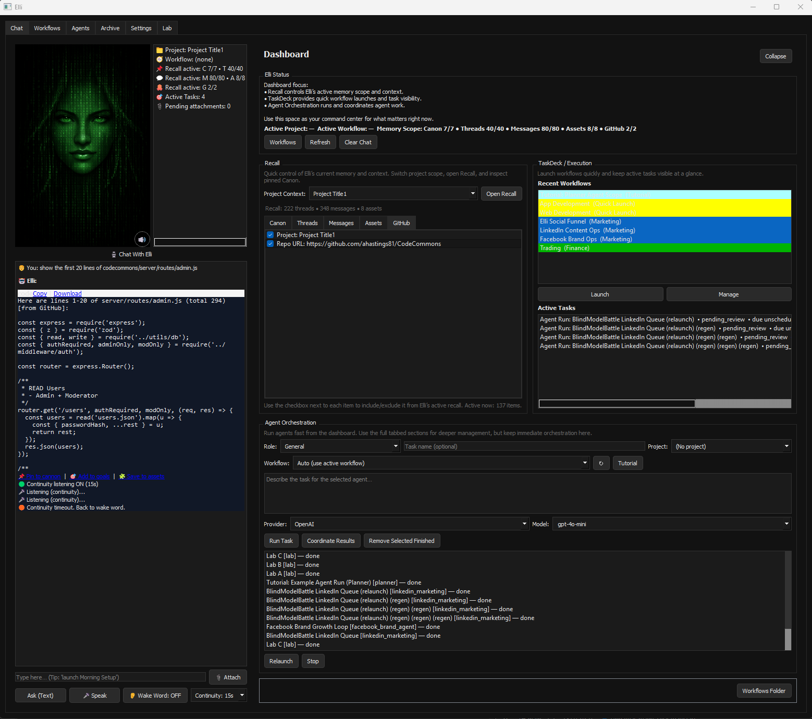Image resolution: width=812 pixels, height=719 pixels.
Task: Open the Agents tab in the top bar
Action: pos(80,28)
